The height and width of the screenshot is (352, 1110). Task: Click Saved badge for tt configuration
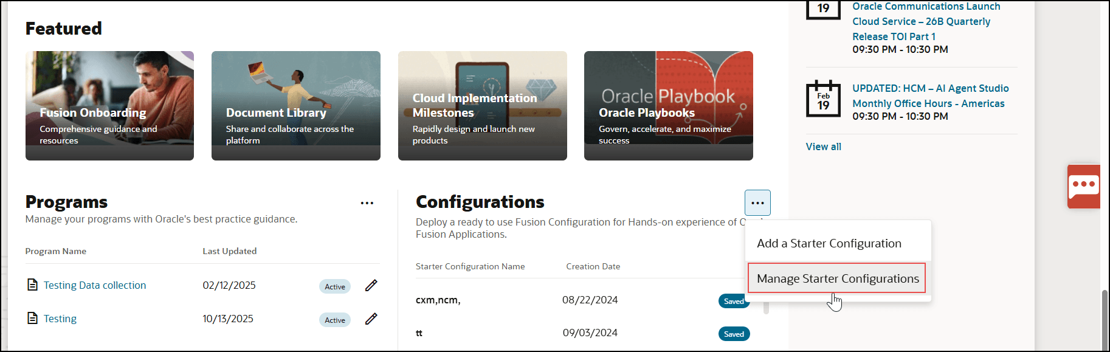(734, 334)
